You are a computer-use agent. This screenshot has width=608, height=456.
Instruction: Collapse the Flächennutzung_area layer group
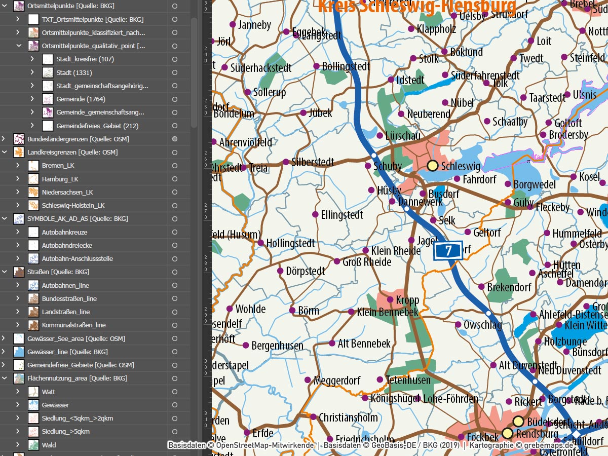point(4,378)
